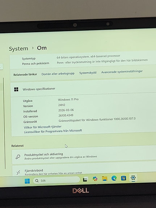Click the Sök taskbar search field
Screen dimensions: 156x208
click(56, 180)
